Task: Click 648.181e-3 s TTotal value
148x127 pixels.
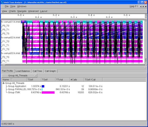Action: [x=63, y=89]
